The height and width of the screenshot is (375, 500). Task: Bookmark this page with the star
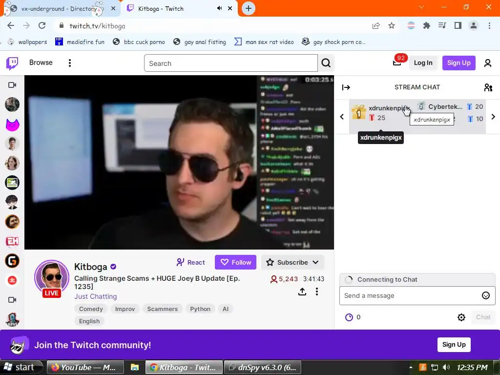(392, 26)
